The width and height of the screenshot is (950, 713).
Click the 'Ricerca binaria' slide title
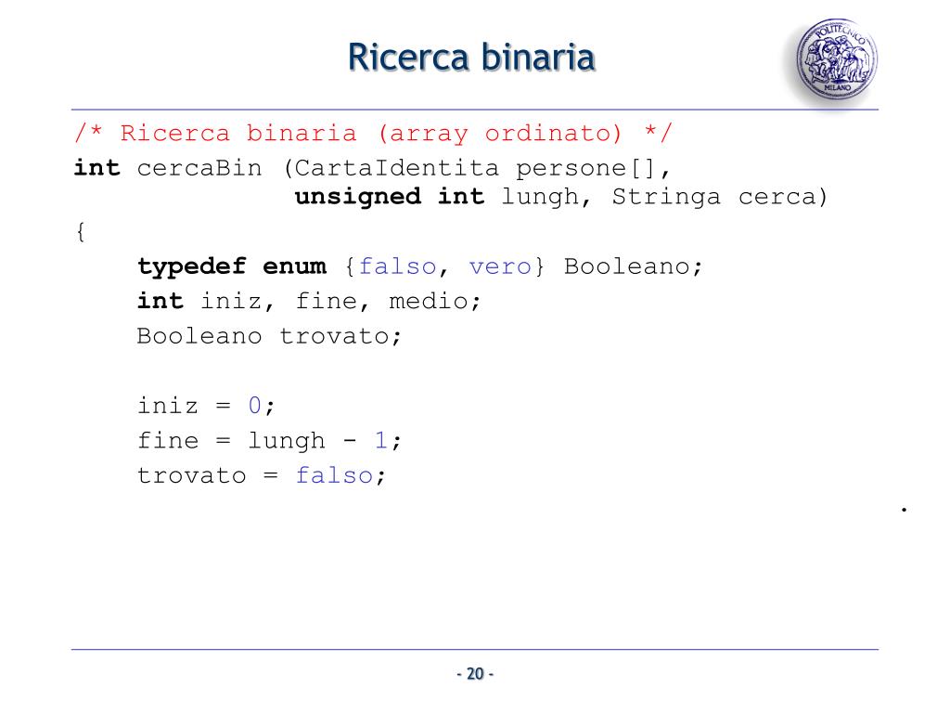point(471,58)
